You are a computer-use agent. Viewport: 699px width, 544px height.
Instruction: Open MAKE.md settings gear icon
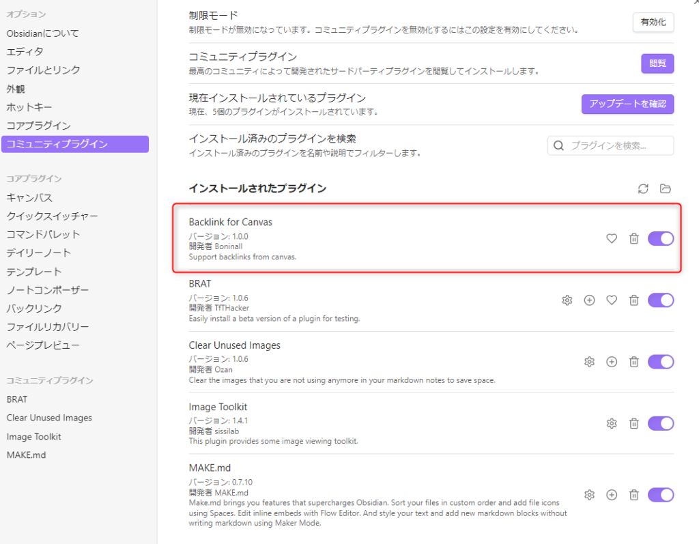pyautogui.click(x=589, y=494)
